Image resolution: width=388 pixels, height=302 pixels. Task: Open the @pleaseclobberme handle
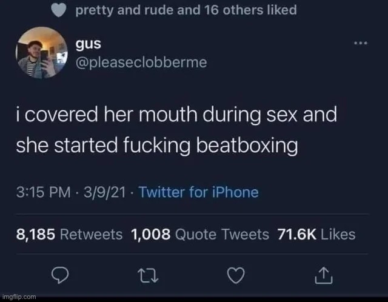(x=141, y=62)
